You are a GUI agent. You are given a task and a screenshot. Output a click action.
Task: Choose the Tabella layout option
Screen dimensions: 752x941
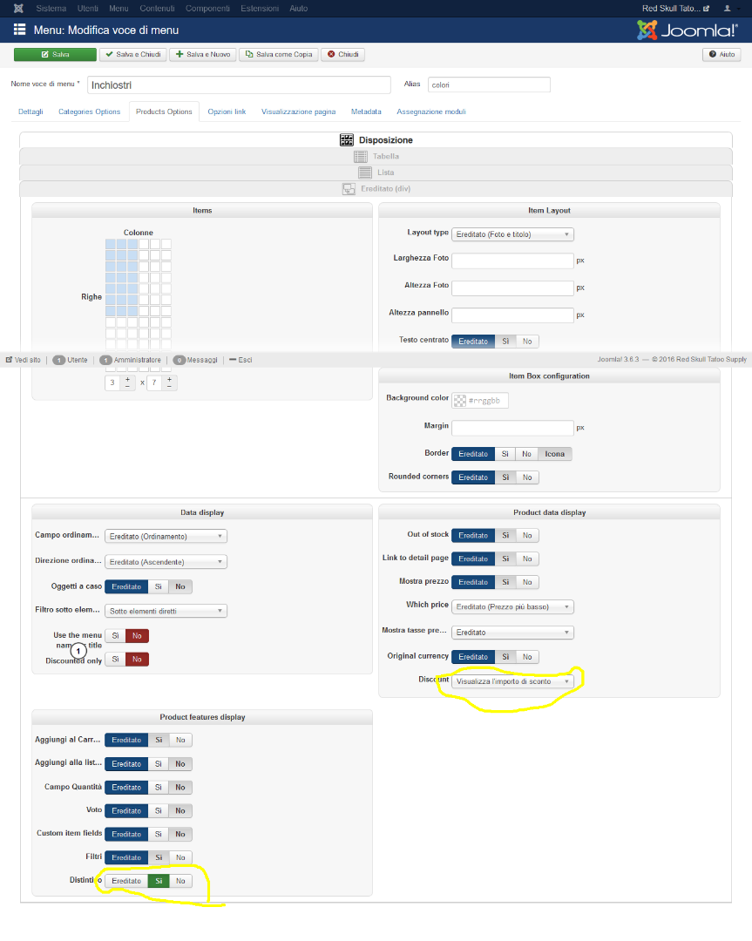pos(376,157)
